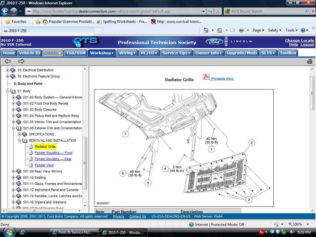
Task: Open the ToolBox tab
Action: pos(288,53)
